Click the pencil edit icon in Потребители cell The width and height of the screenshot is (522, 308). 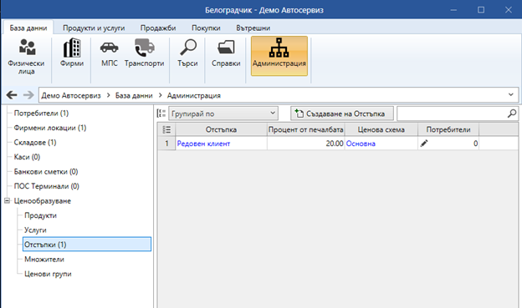pos(424,144)
